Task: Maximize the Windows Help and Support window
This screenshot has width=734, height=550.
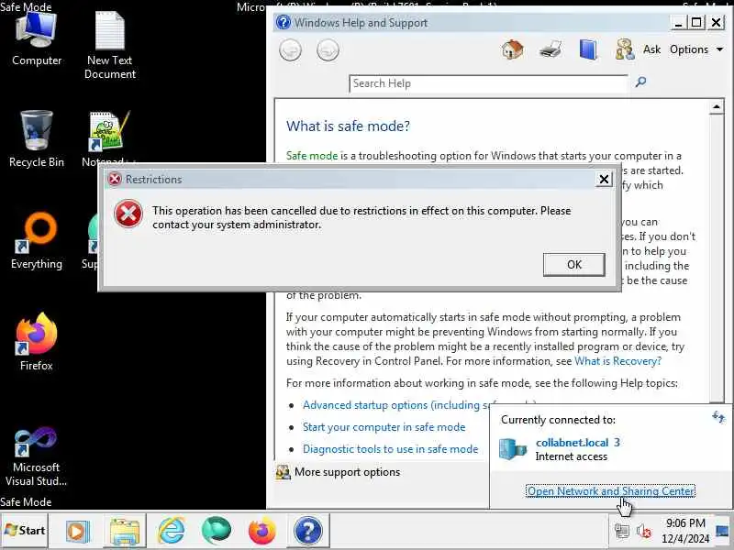Action: coord(696,22)
